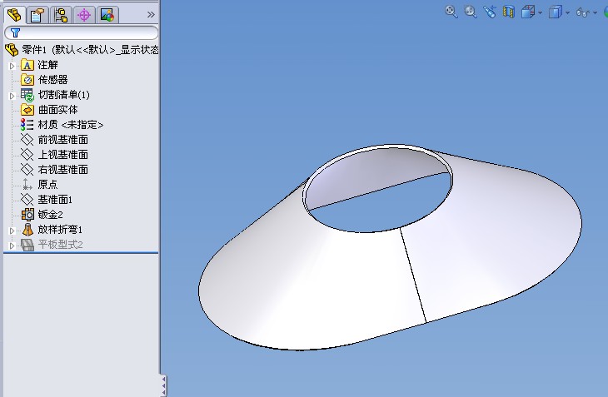Viewport: 608px width, 397px height.
Task: Click the View Orientation cube icon
Action: [528, 12]
